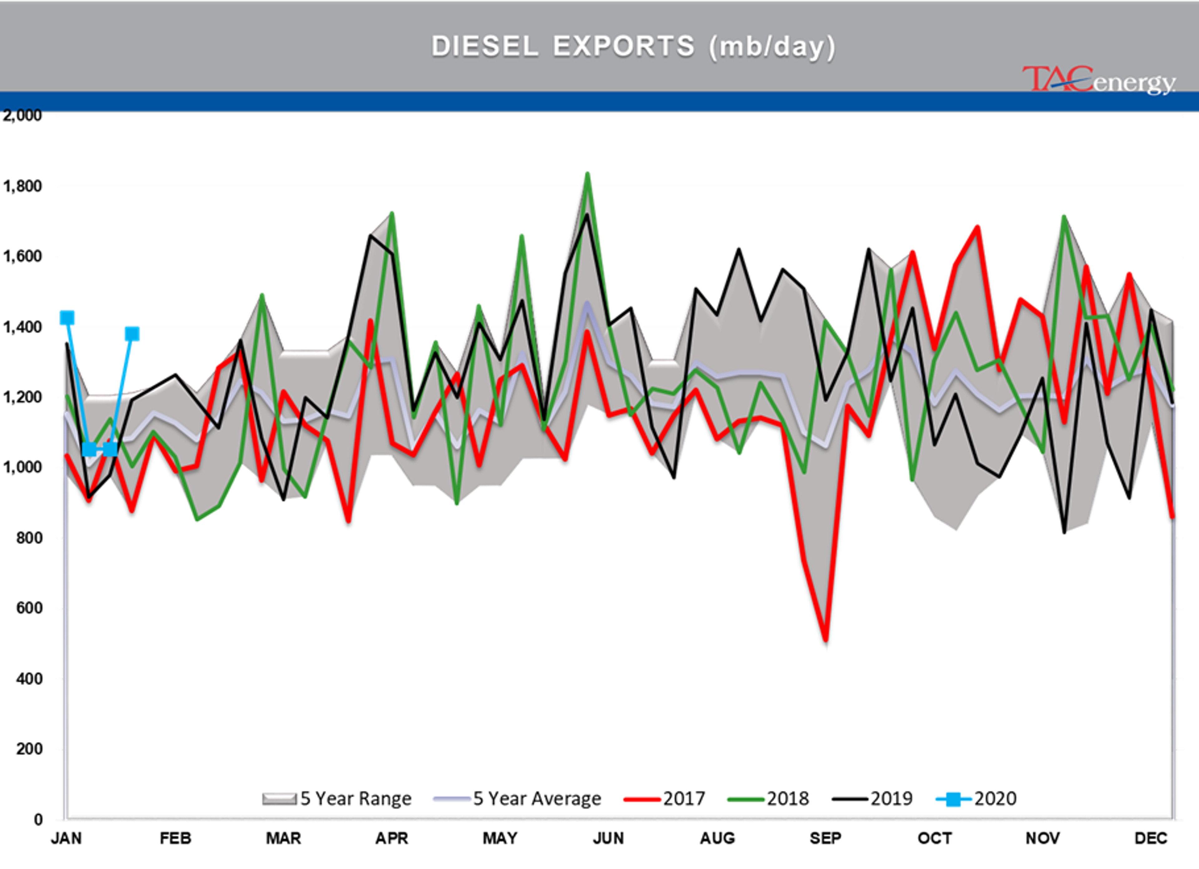Click the 1,000 y-axis value
The height and width of the screenshot is (869, 1199).
point(22,467)
